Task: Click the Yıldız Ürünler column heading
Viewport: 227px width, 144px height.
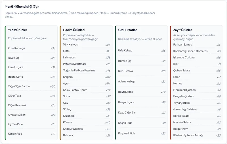Action: (17, 30)
